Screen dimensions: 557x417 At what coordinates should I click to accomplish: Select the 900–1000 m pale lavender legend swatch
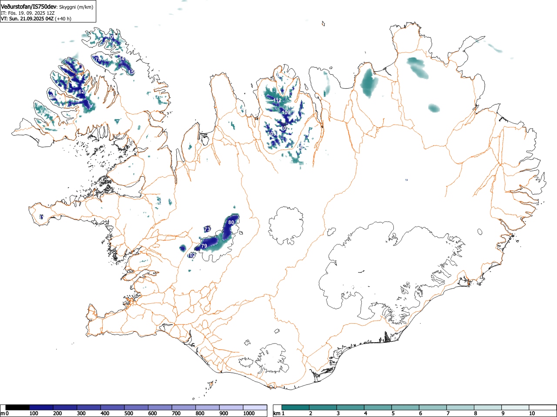pos(231,407)
